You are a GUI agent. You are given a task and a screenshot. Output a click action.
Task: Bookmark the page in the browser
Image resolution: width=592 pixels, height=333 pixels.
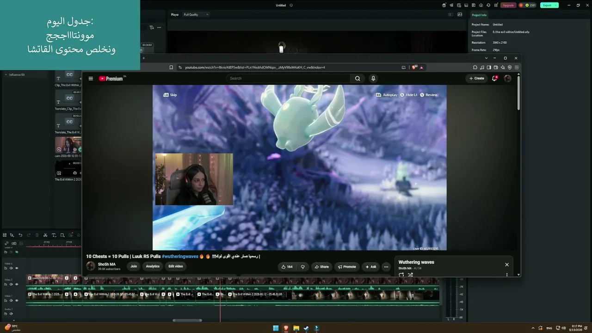(x=171, y=68)
